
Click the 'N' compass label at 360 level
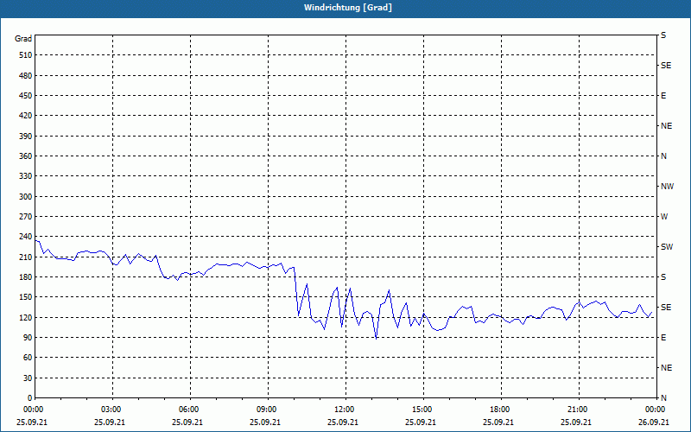(x=664, y=156)
